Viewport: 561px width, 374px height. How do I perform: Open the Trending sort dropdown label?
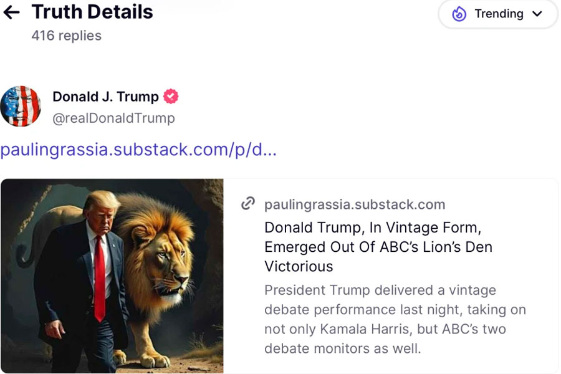(x=499, y=14)
